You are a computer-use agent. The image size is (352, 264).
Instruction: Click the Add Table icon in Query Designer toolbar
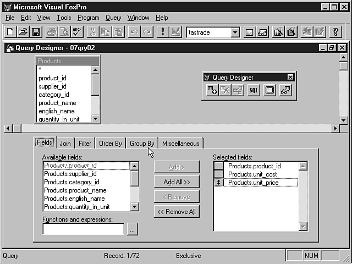pyautogui.click(x=212, y=91)
